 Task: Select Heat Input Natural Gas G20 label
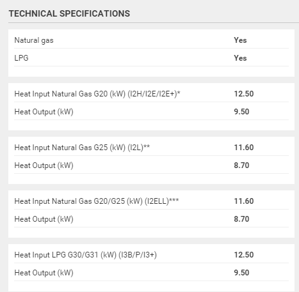(x=97, y=94)
